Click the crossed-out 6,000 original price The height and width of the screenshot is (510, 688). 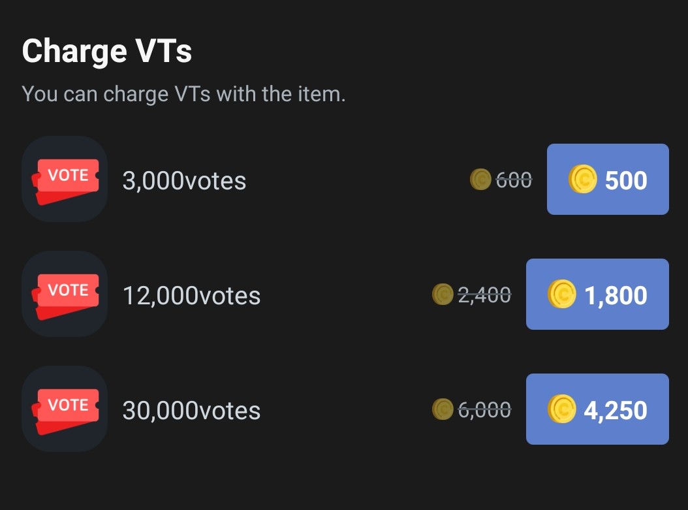pos(484,410)
